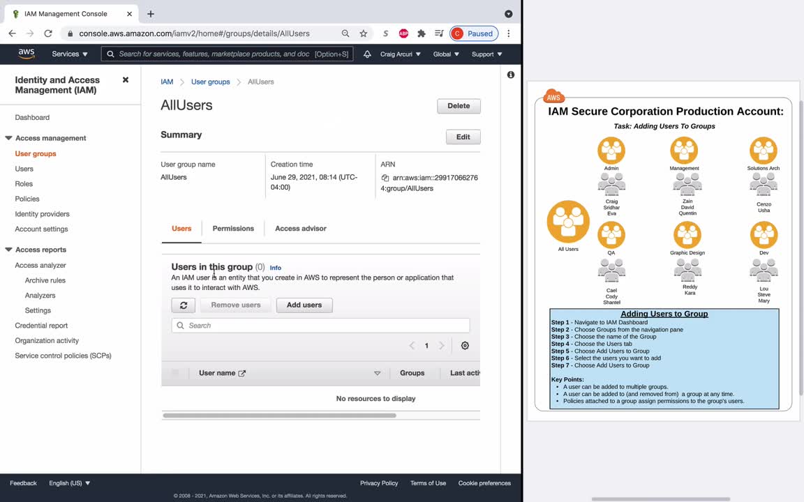Image resolution: width=804 pixels, height=502 pixels.
Task: Click the external link icon beside User name
Action: coord(242,374)
